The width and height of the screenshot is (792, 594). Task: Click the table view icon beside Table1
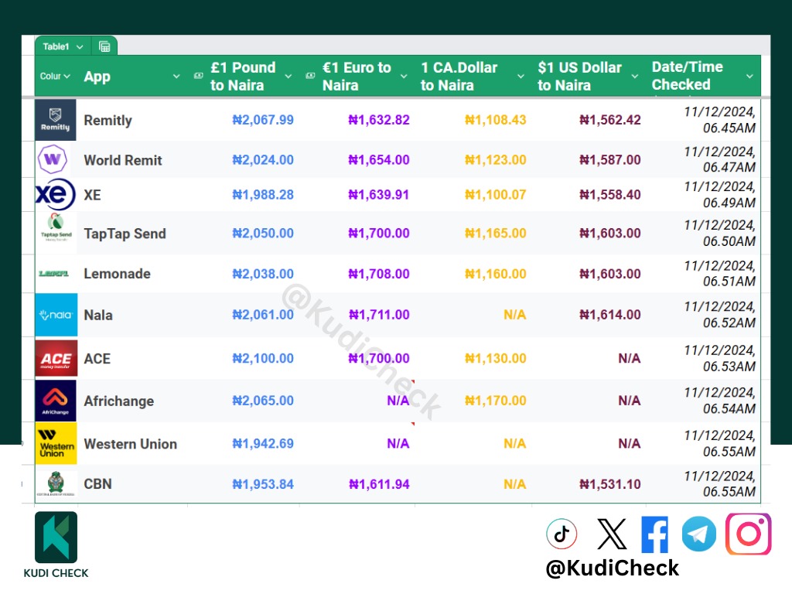click(104, 47)
